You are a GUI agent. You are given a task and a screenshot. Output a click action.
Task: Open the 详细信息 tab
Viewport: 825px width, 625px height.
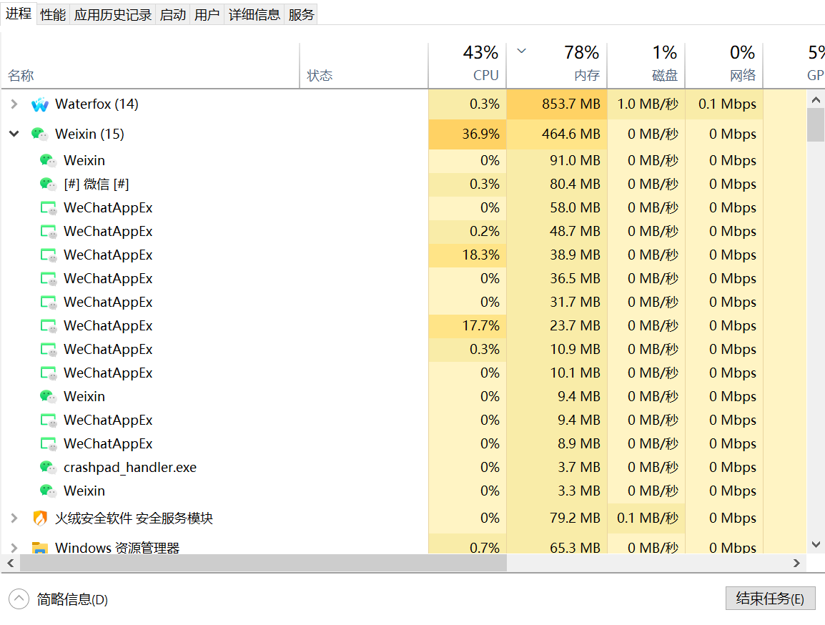point(254,15)
